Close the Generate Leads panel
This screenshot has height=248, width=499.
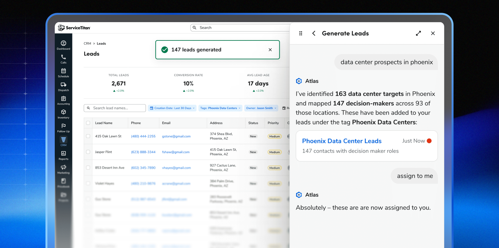point(433,33)
